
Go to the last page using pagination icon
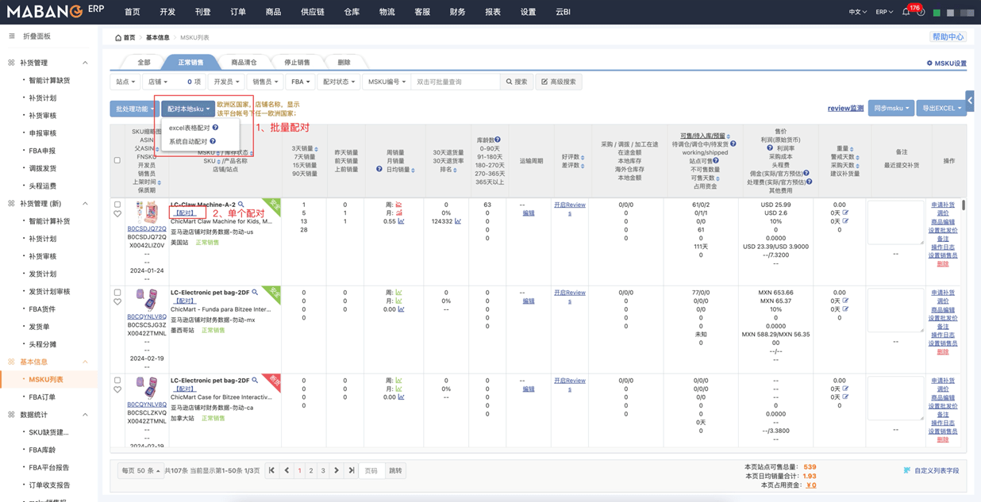tap(352, 470)
